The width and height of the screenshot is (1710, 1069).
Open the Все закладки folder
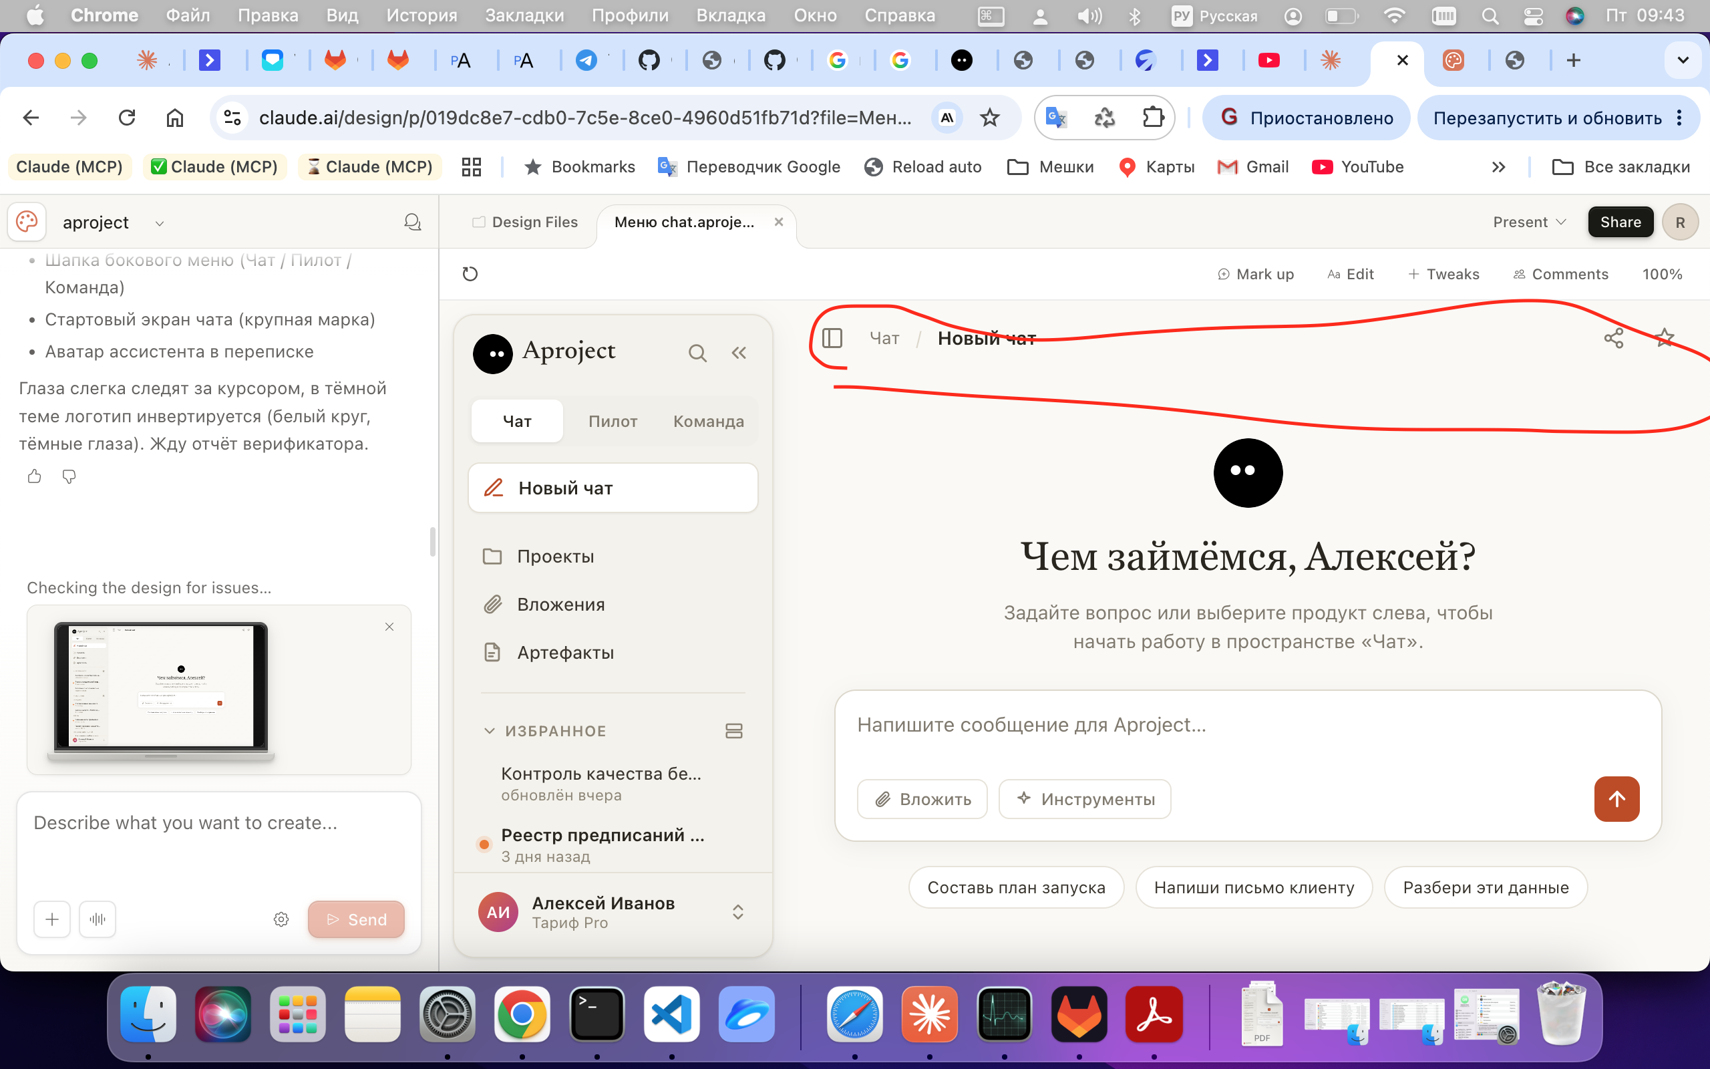click(1621, 167)
